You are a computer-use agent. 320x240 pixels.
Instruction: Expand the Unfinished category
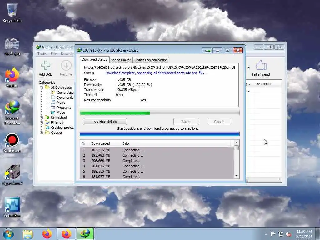[42, 117]
